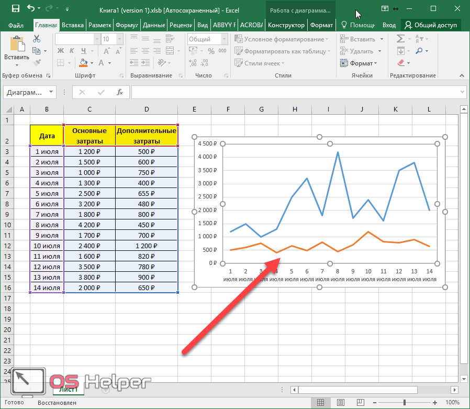Click the Вход sign-in link
This screenshot has width=470, height=409.
[x=389, y=25]
